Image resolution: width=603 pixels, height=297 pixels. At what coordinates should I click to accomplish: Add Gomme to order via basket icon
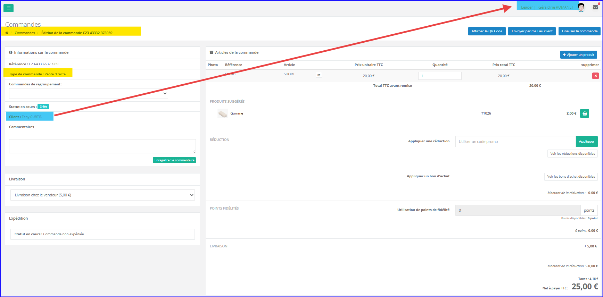click(x=585, y=113)
